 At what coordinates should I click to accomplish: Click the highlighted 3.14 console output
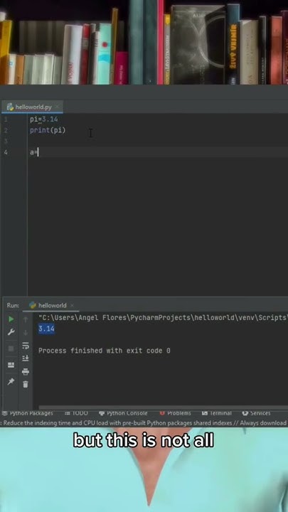click(x=46, y=329)
